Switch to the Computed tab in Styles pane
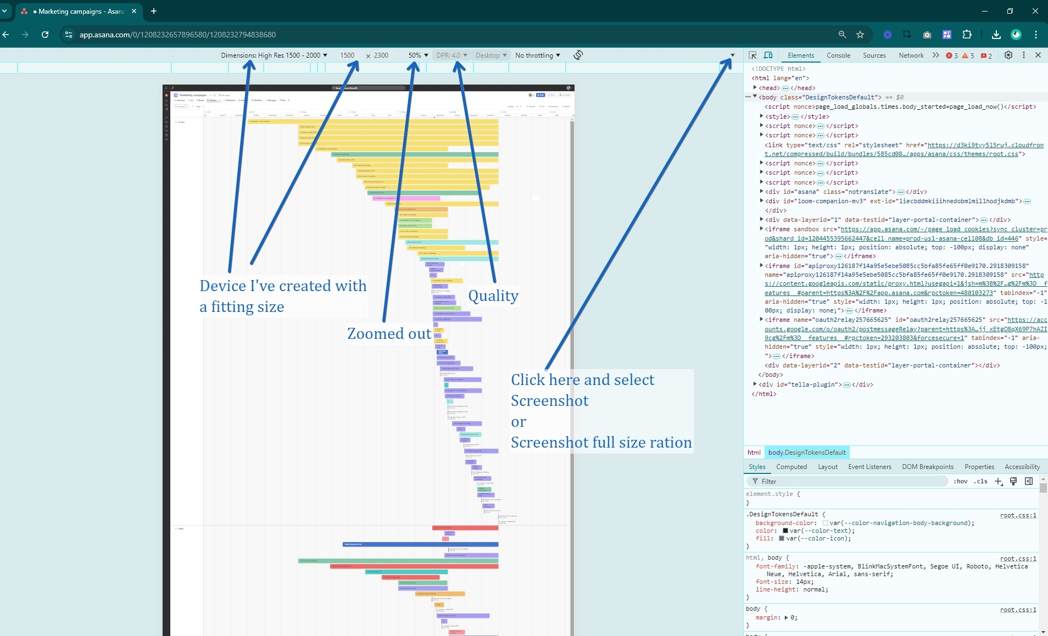The image size is (1048, 636). 791,467
